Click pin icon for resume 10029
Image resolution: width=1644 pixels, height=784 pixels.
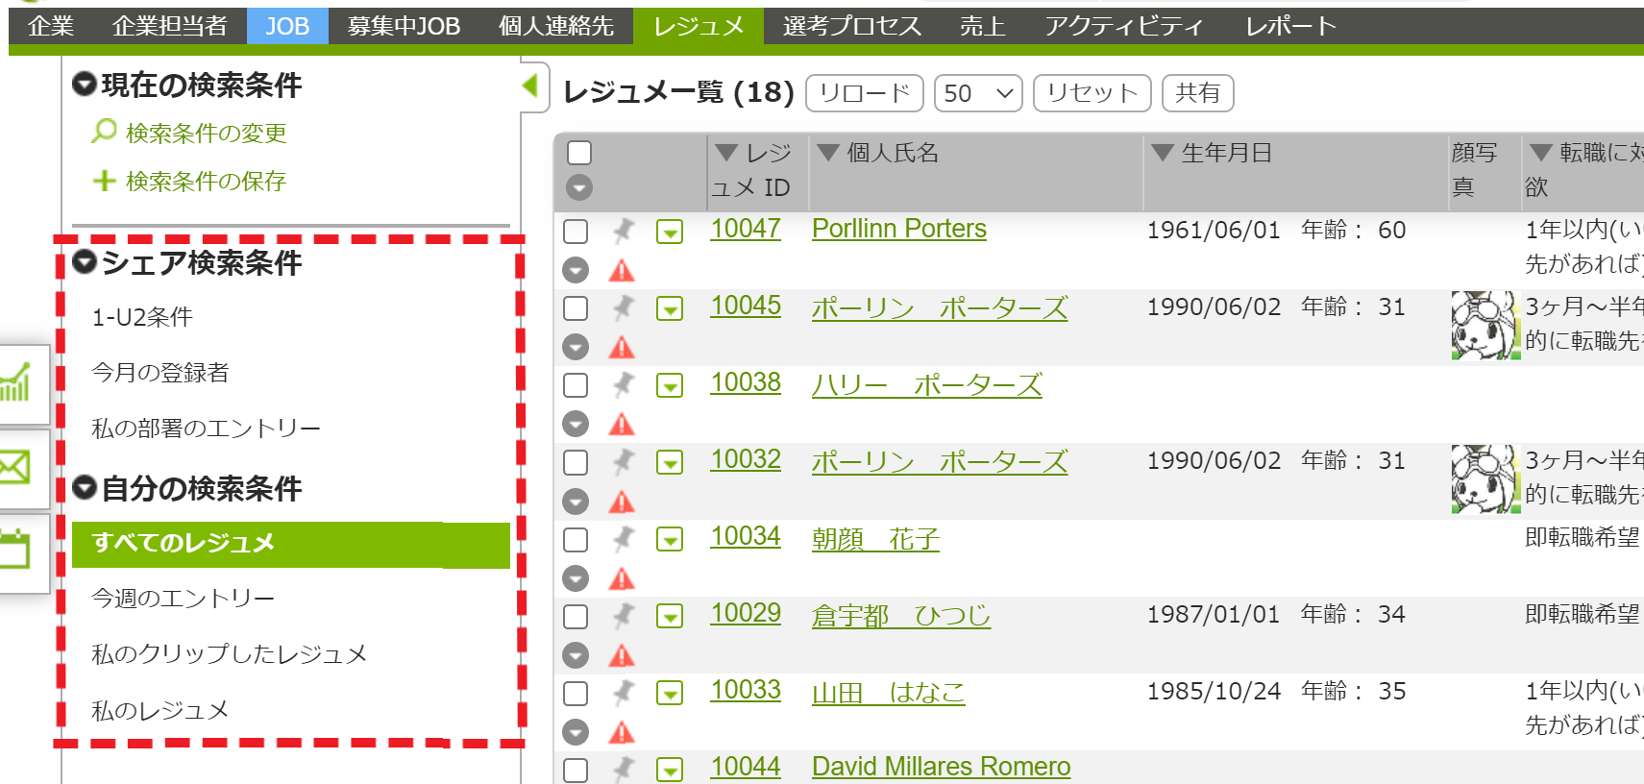click(x=624, y=615)
